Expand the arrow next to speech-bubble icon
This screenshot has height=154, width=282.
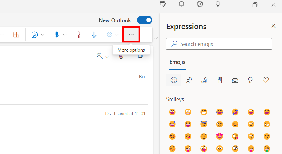(43, 35)
